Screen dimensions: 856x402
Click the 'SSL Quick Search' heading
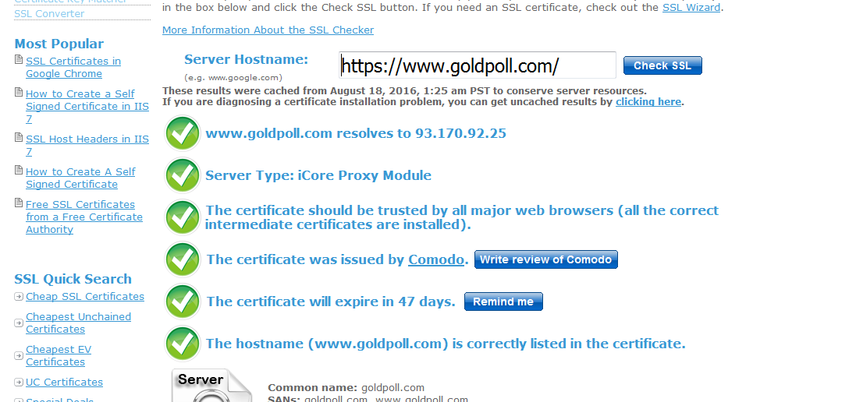pyautogui.click(x=73, y=279)
